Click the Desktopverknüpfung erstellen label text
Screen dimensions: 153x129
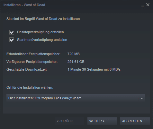tap(40, 32)
